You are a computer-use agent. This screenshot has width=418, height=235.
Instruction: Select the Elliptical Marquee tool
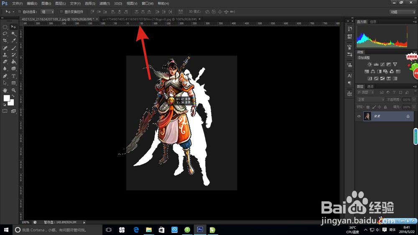click(x=5, y=27)
